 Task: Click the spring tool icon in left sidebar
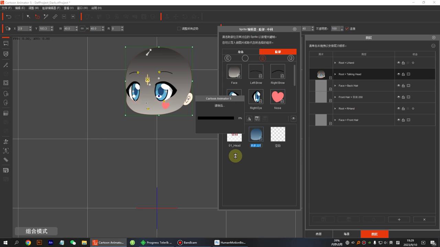click(6, 160)
